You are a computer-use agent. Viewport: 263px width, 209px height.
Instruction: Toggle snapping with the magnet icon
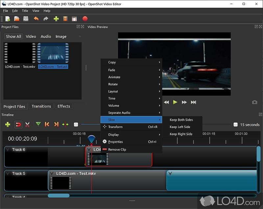coord(18,124)
